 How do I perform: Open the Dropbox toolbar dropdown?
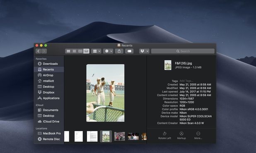[x=144, y=51]
